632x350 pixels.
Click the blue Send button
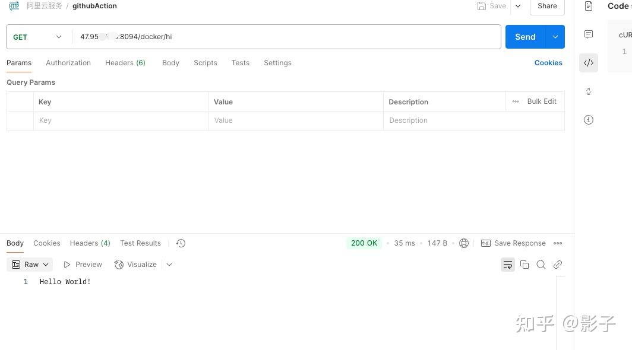(x=525, y=37)
